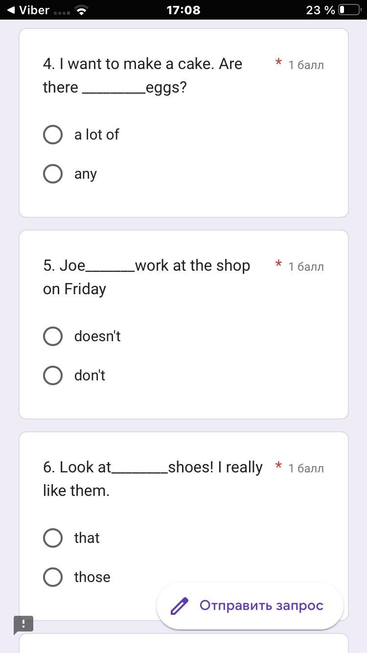Tap the '1 балл' label of question 6
The image size is (367, 653).
pos(306,468)
